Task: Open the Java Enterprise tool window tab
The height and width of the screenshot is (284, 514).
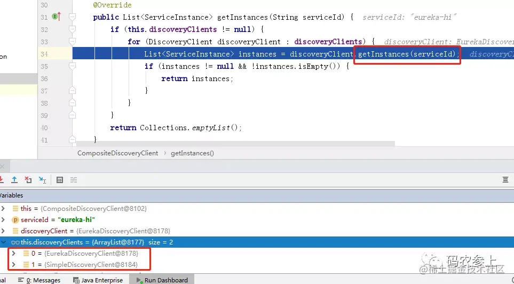Action: point(98,280)
